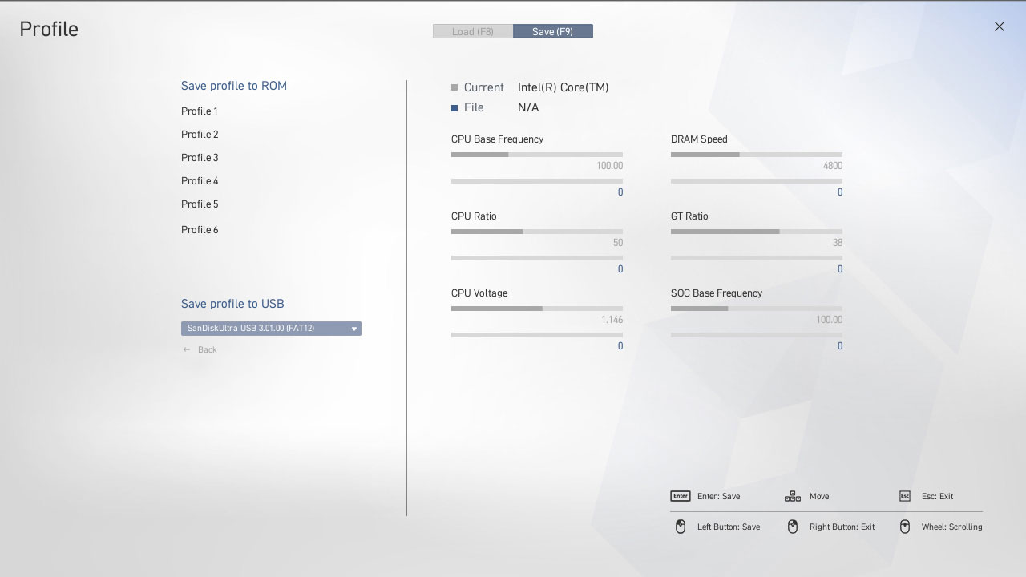
Task: Click the Enter key icon in legend
Action: 680,496
